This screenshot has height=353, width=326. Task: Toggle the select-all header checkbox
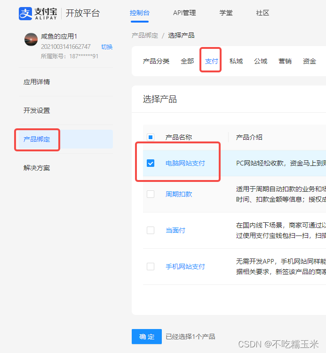click(x=151, y=137)
